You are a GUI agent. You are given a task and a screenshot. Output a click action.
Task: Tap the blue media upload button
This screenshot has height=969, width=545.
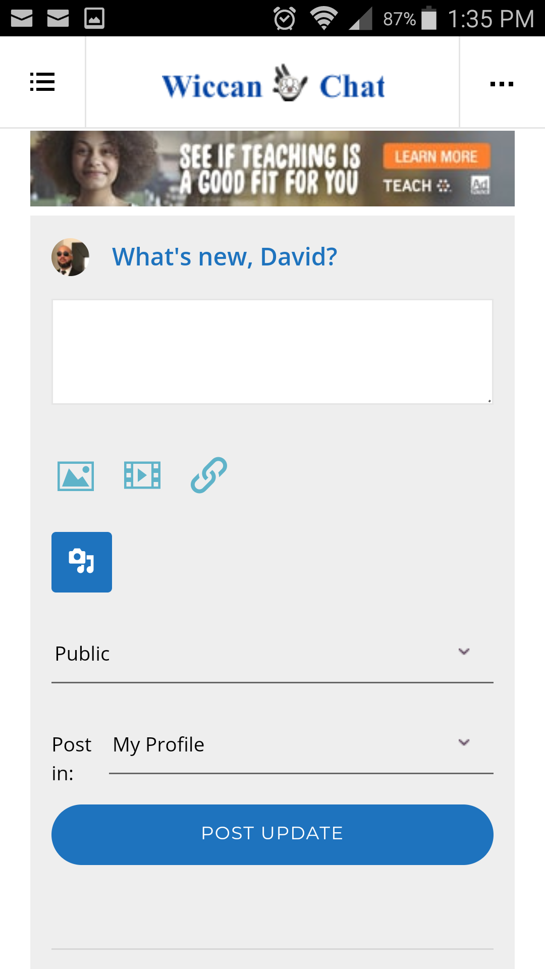(x=82, y=562)
